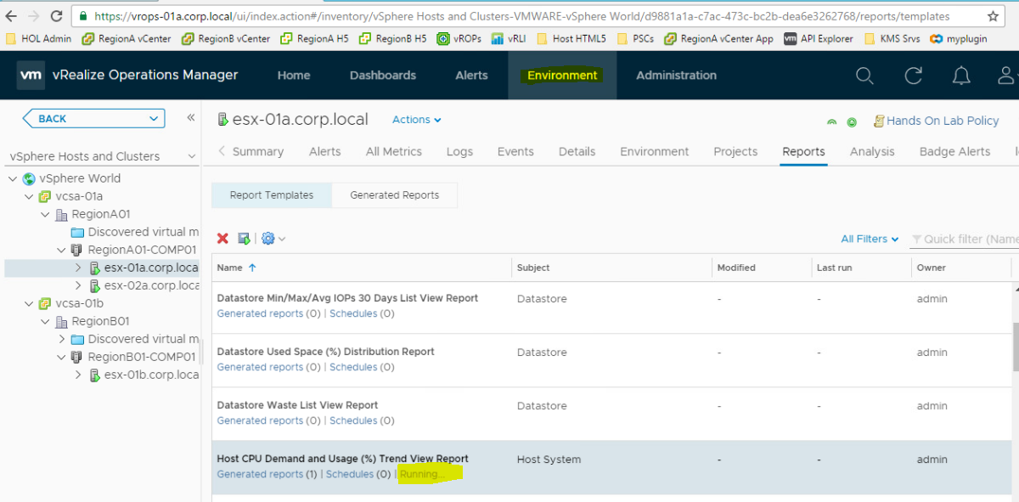Switch to the All Metrics tab

point(393,151)
